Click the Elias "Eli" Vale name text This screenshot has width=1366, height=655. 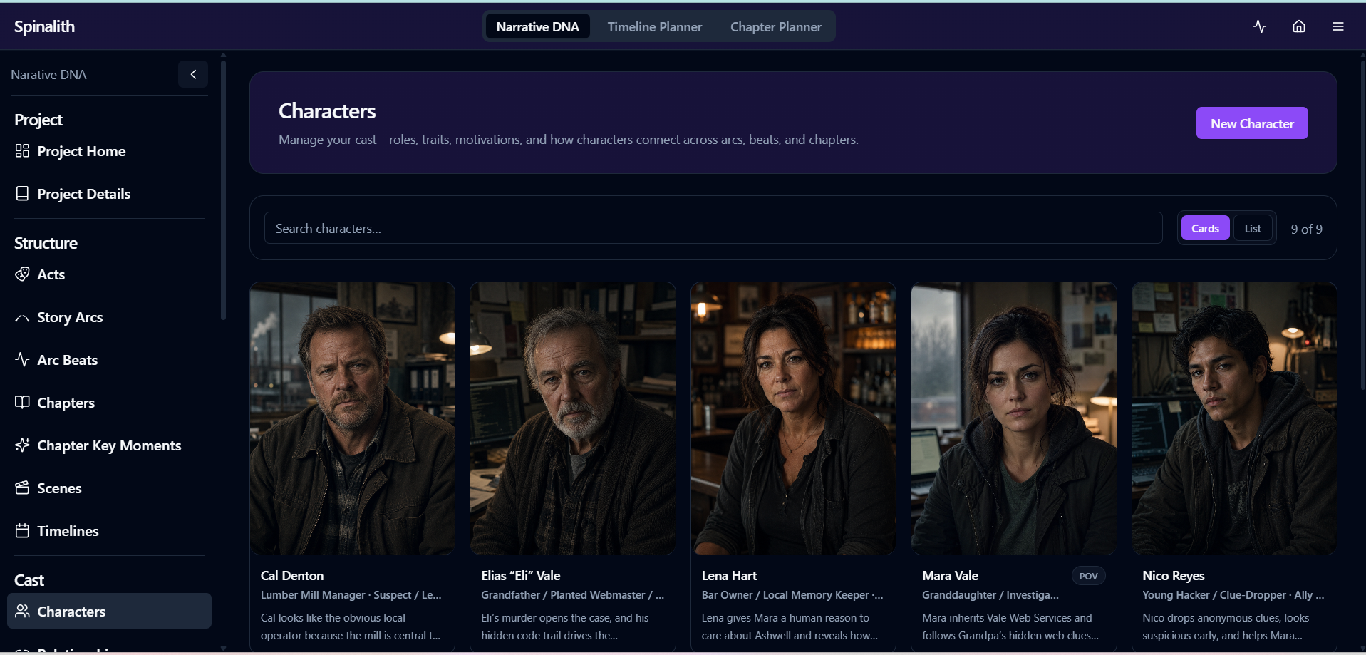[521, 575]
